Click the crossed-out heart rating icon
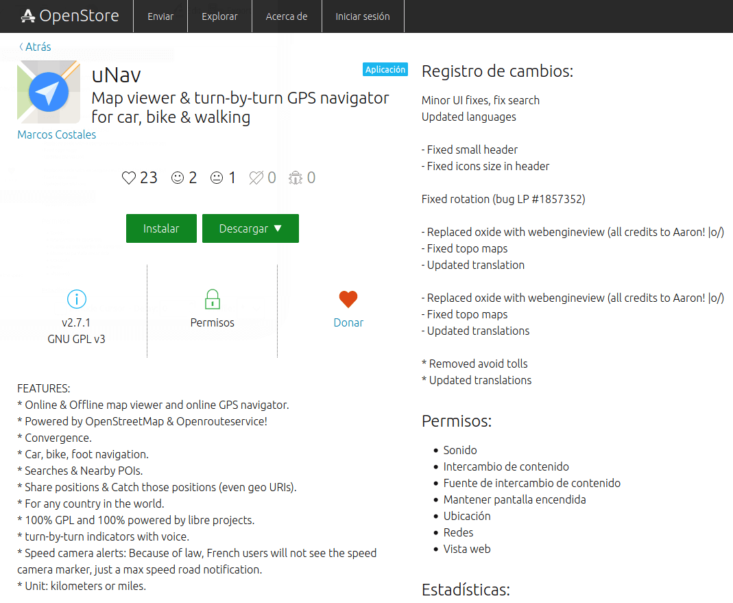 coord(256,178)
